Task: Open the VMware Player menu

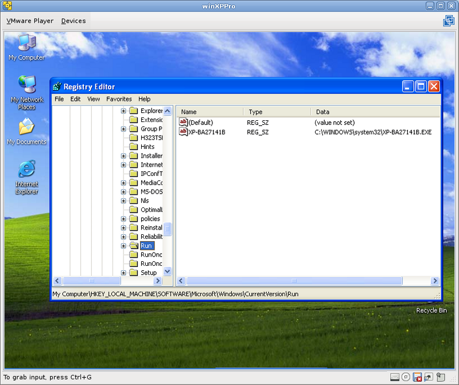Action: coord(30,21)
